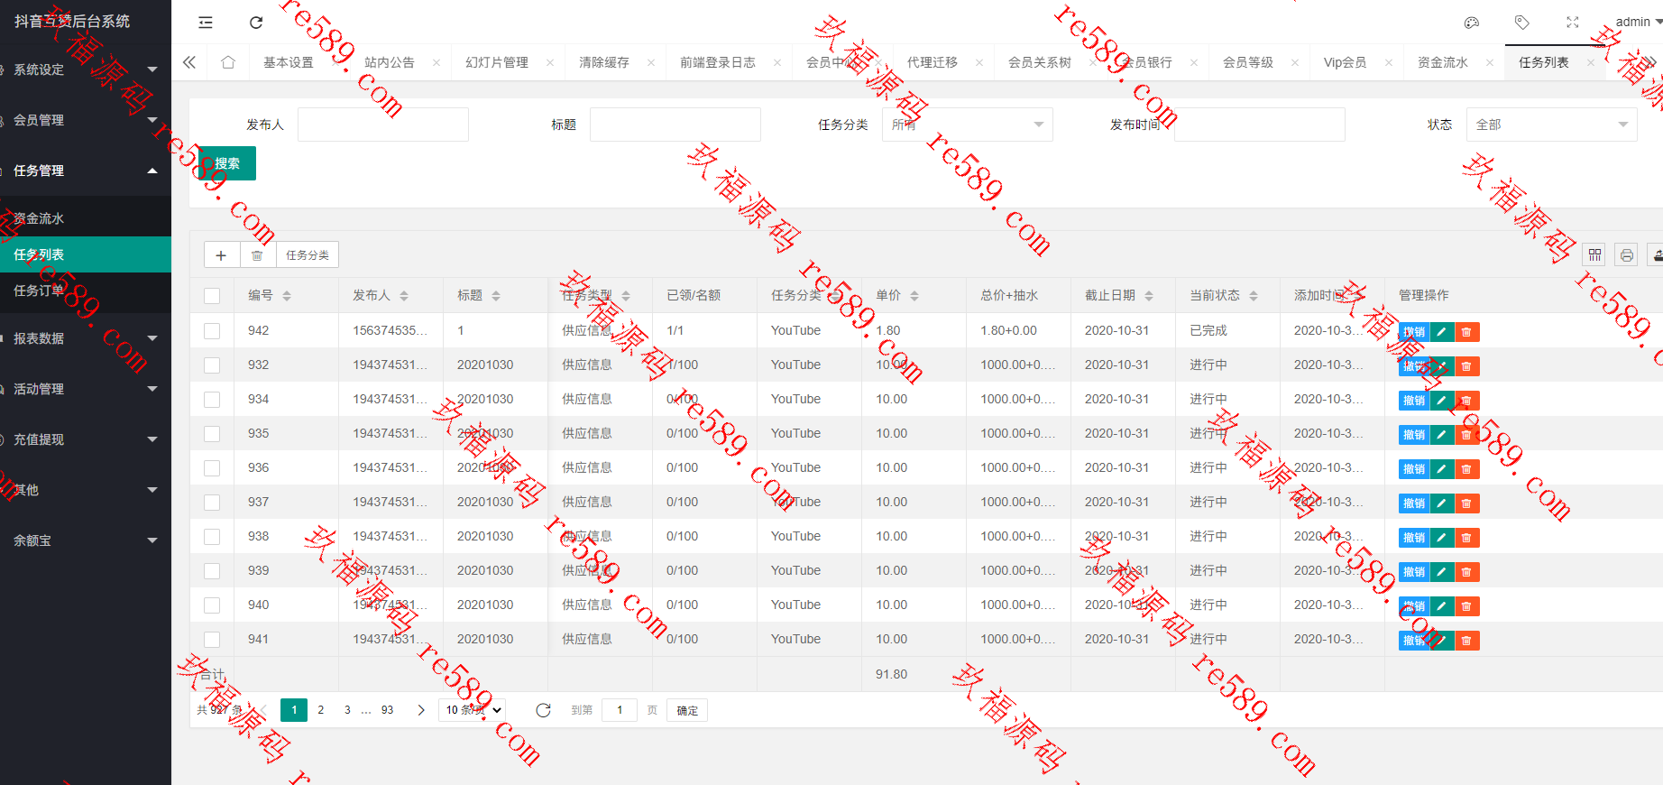Click 确定 page jump button
The width and height of the screenshot is (1663, 785).
[x=687, y=710]
